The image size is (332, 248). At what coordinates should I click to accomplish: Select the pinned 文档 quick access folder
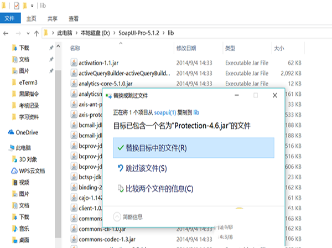(x=21, y=60)
